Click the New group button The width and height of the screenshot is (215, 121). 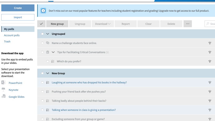pos(57,24)
